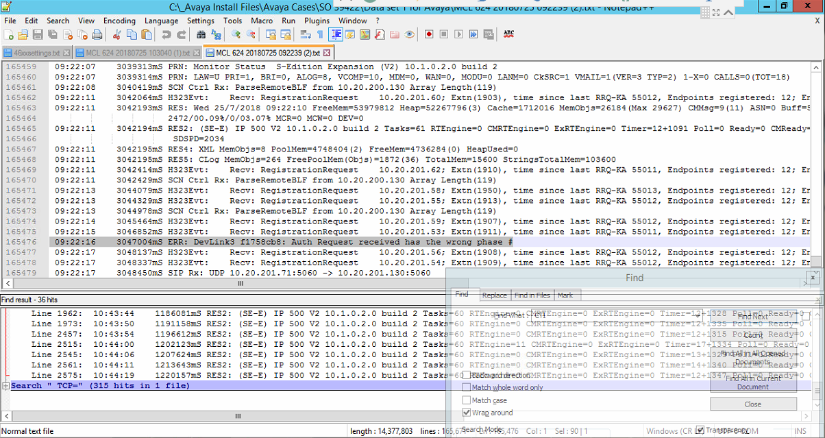Click the Print toolbar icon
The image size is (825, 438).
(x=97, y=34)
